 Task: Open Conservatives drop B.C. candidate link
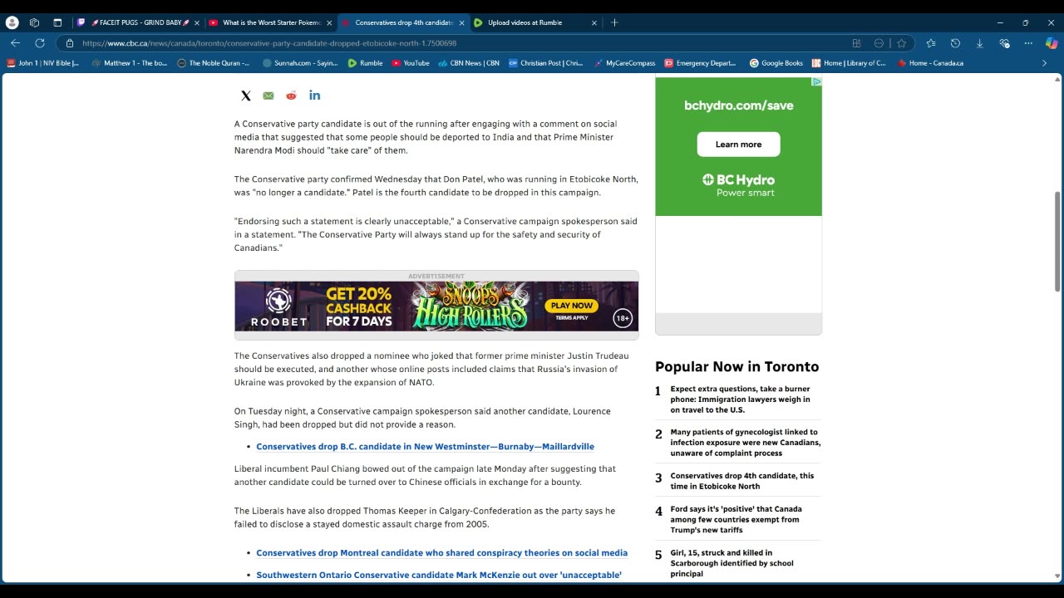click(425, 447)
